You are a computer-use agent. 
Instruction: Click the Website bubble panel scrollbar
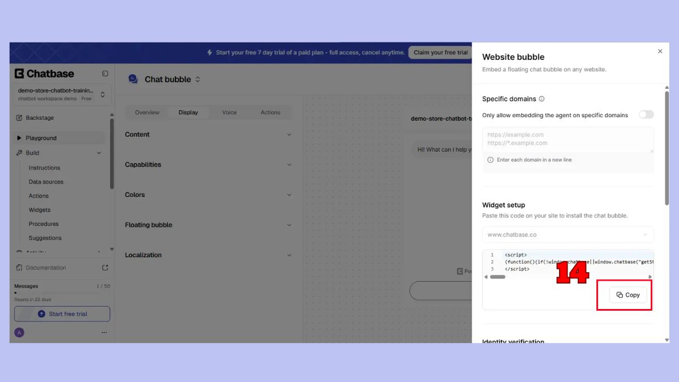[667, 148]
